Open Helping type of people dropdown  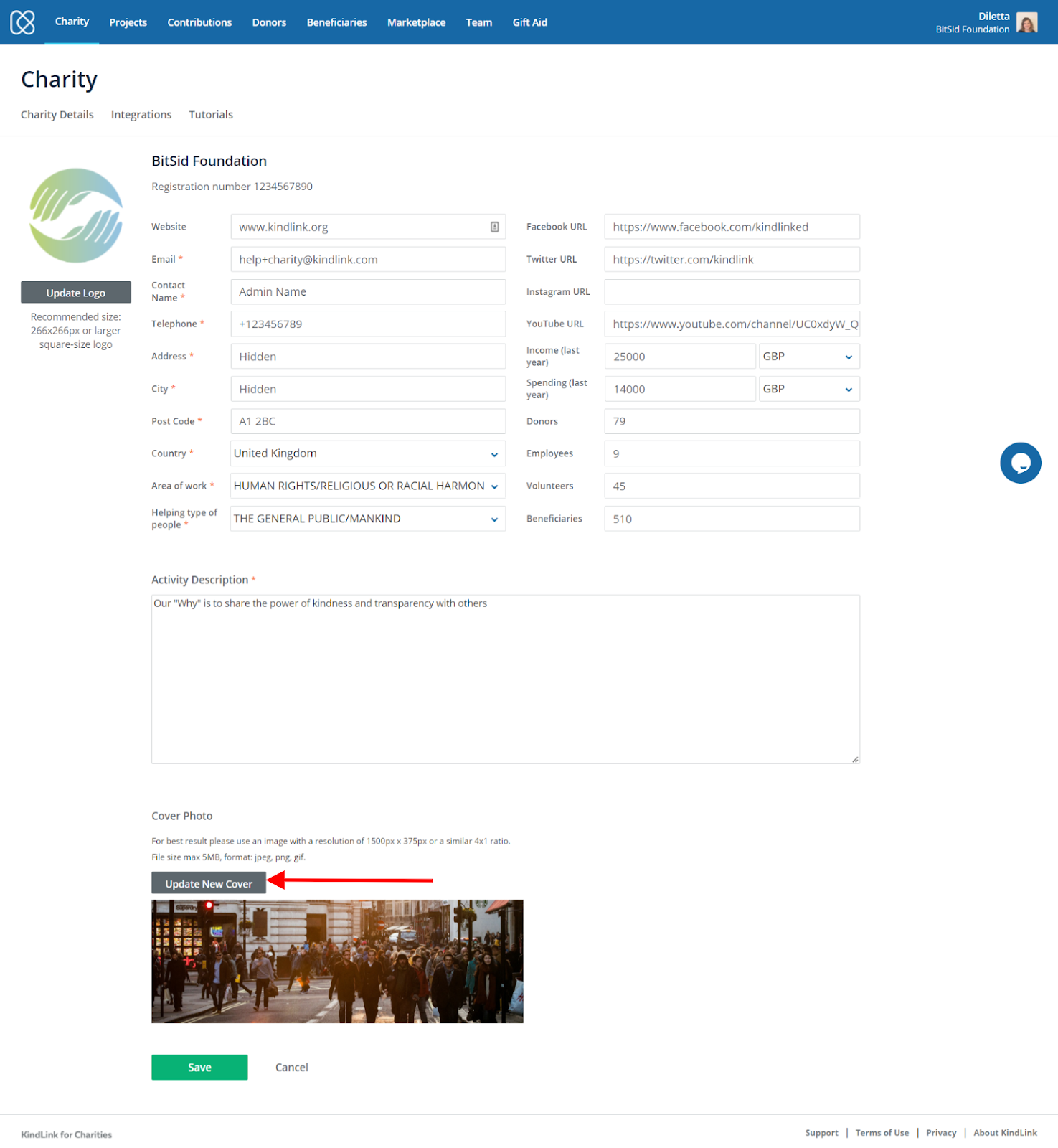368,519
